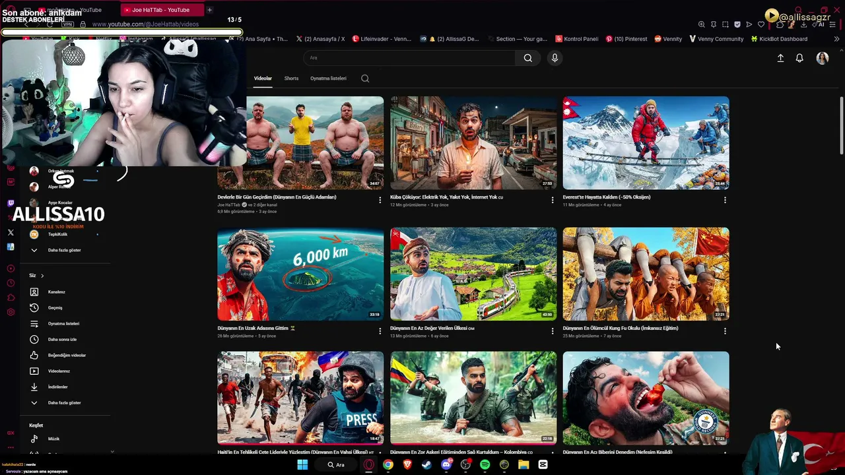Open the YouTube upload/create icon
The height and width of the screenshot is (475, 845).
coord(780,58)
